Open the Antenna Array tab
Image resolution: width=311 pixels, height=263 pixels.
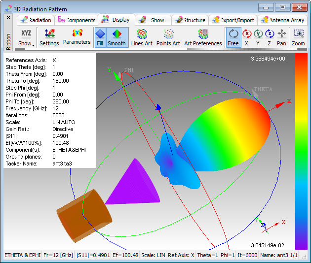click(282, 20)
